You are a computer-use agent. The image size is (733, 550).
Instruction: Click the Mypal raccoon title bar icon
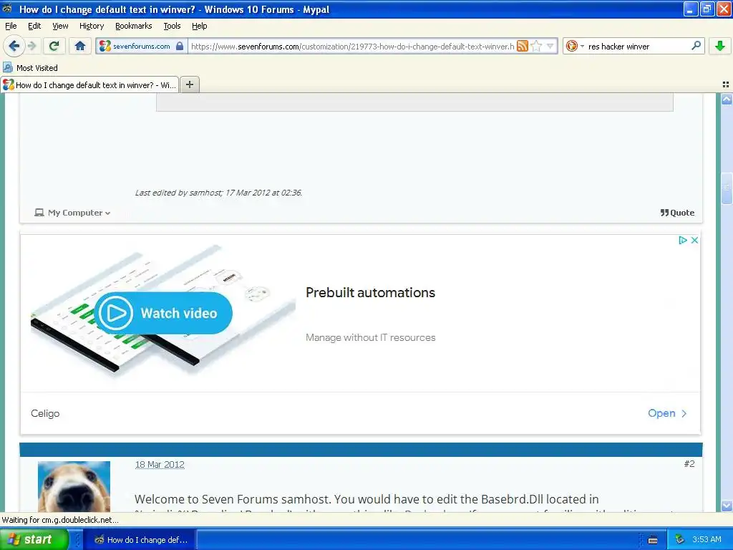tap(7, 9)
